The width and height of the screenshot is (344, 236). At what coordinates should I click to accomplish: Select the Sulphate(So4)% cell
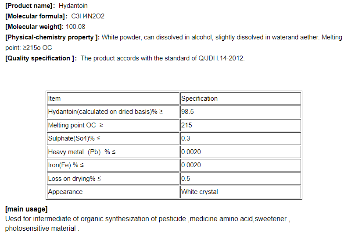[113, 139]
